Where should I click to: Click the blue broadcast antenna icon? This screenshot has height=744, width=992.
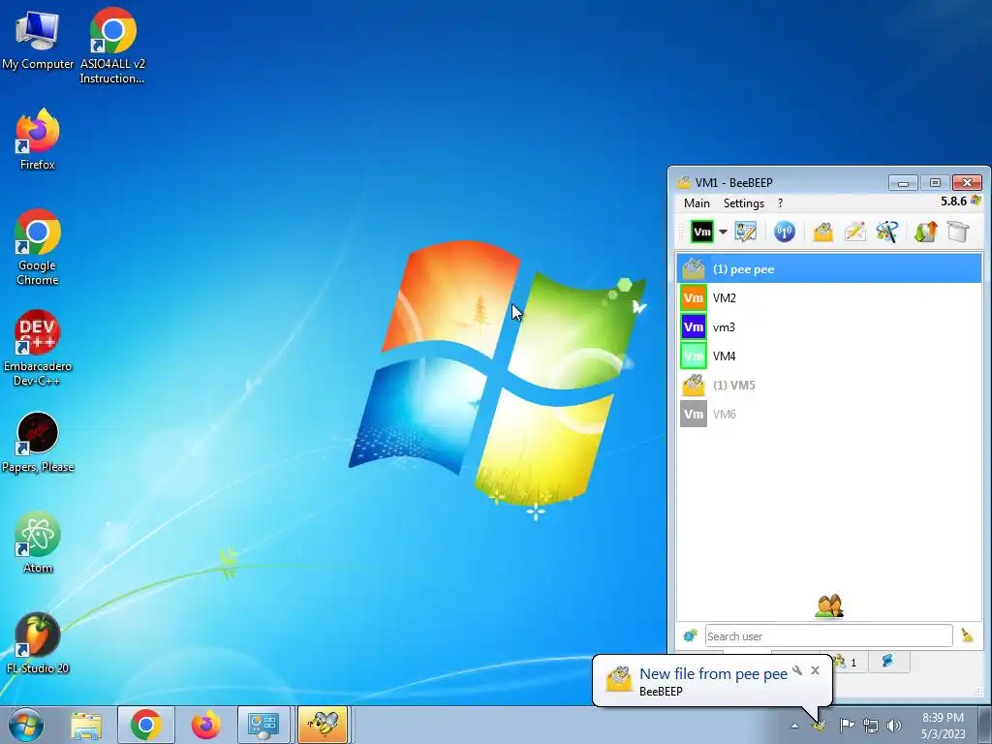pos(785,232)
